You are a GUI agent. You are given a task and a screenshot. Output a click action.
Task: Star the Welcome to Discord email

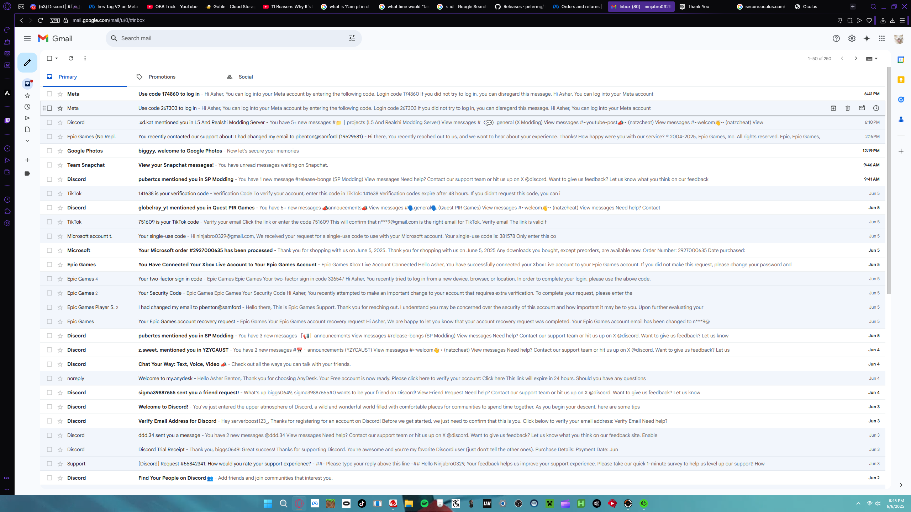tap(60, 407)
